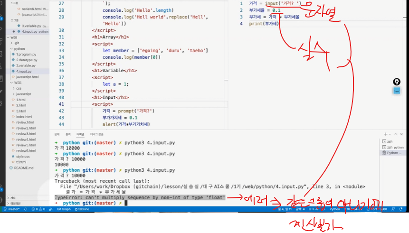Select the 터미널 panel tab

pos(80,134)
